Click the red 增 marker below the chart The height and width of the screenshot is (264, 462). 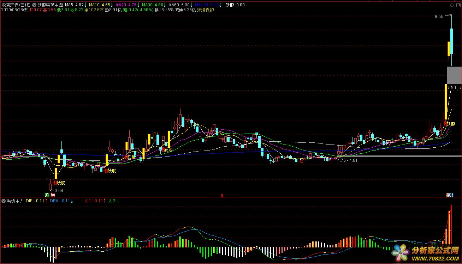pyautogui.click(x=53, y=195)
